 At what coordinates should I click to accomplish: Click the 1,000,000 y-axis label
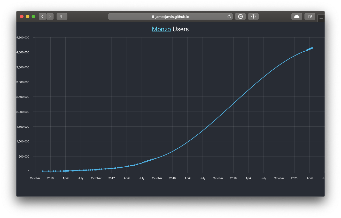point(23,142)
